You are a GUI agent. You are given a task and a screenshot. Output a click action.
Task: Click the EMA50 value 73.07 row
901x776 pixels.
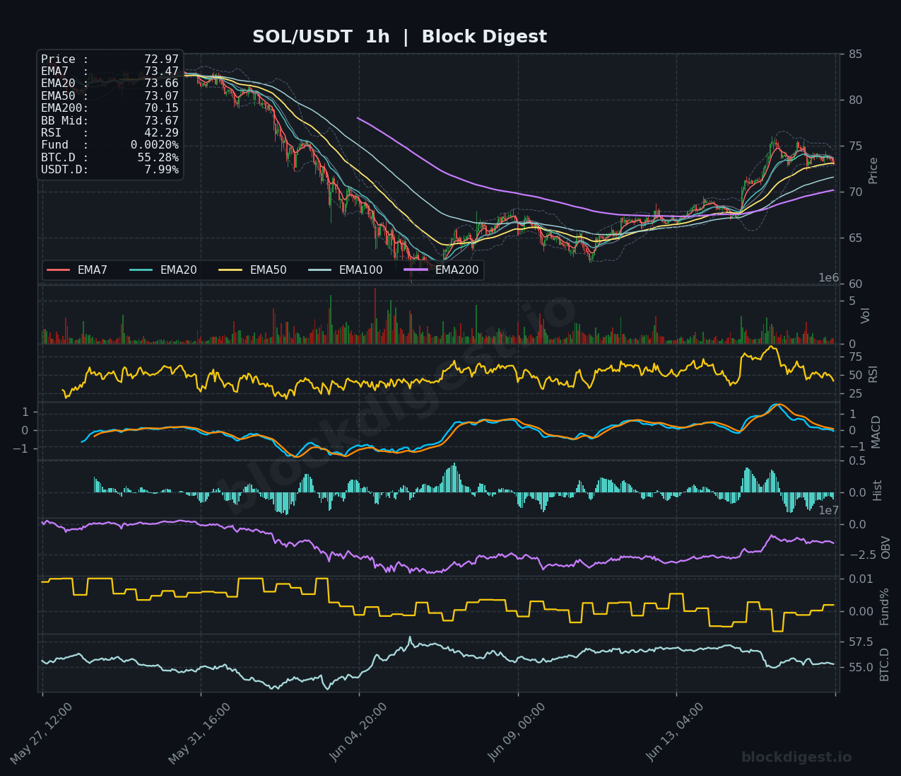pyautogui.click(x=110, y=96)
